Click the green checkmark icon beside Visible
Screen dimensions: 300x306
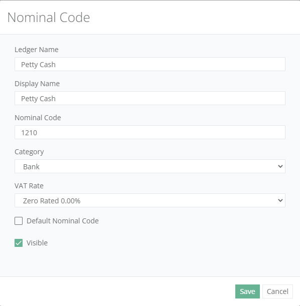click(19, 243)
